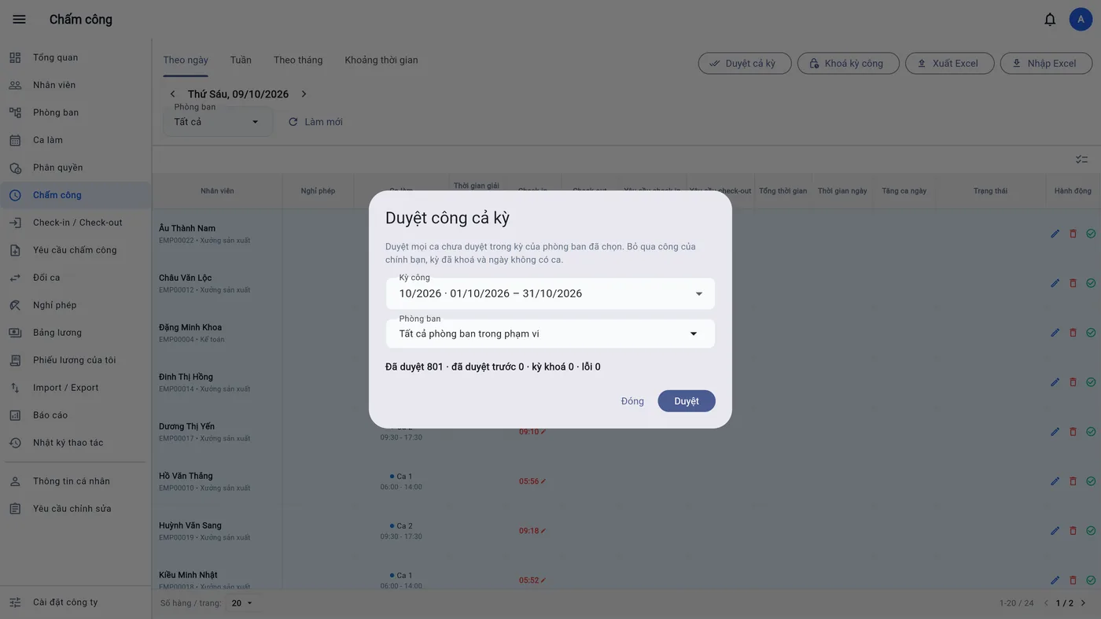Select the Theo ngày tab
Image resolution: width=1101 pixels, height=619 pixels.
[x=186, y=61]
